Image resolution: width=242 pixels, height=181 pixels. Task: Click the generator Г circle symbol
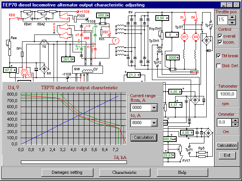tap(116, 39)
